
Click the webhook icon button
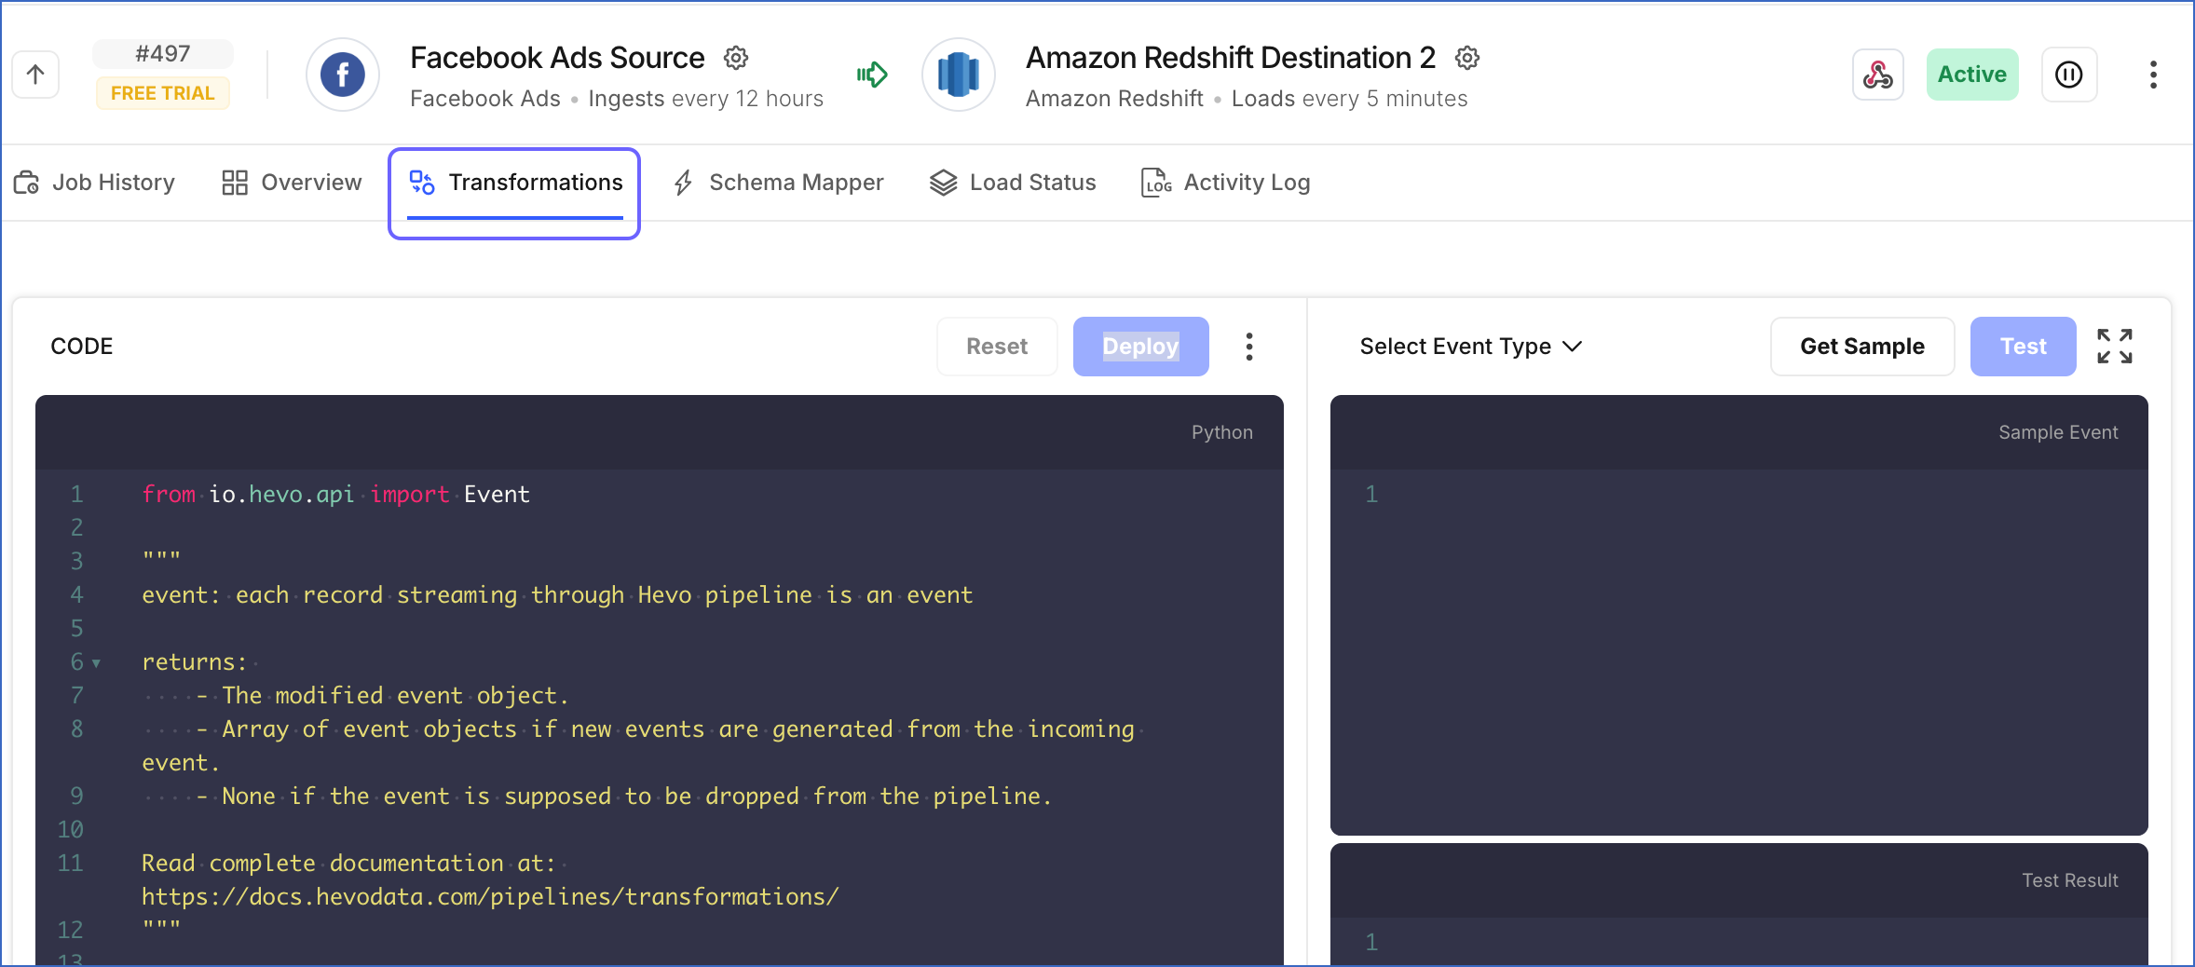pos(1877,75)
